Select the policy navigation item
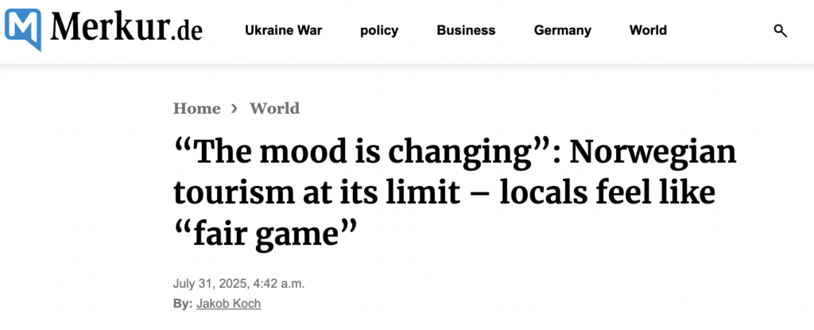 click(x=379, y=31)
